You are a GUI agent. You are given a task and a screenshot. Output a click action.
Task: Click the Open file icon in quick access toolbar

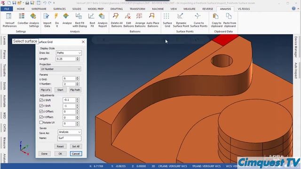[x=19, y=3]
